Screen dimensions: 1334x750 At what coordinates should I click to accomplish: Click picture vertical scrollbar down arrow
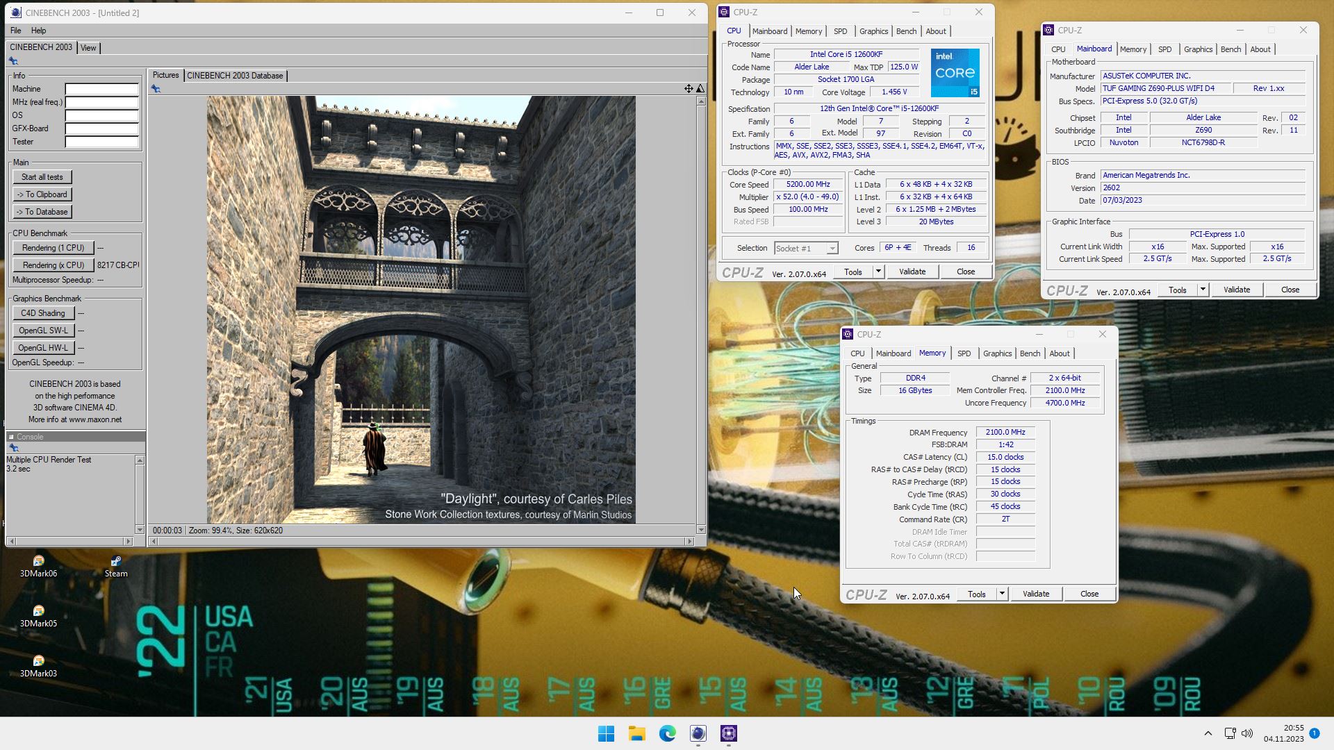tap(700, 530)
